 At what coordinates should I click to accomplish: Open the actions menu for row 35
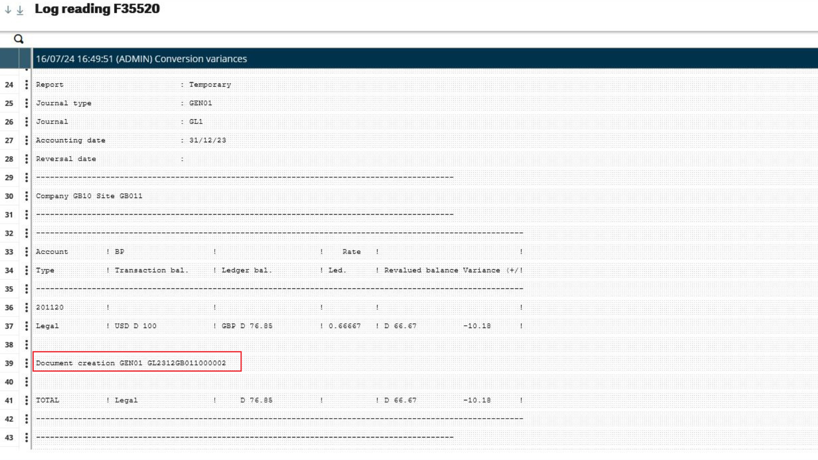click(26, 289)
